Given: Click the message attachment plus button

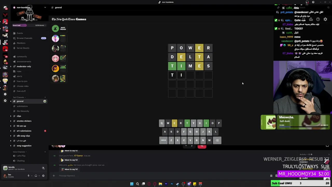Looking at the screenshot, I should (x=54, y=176).
